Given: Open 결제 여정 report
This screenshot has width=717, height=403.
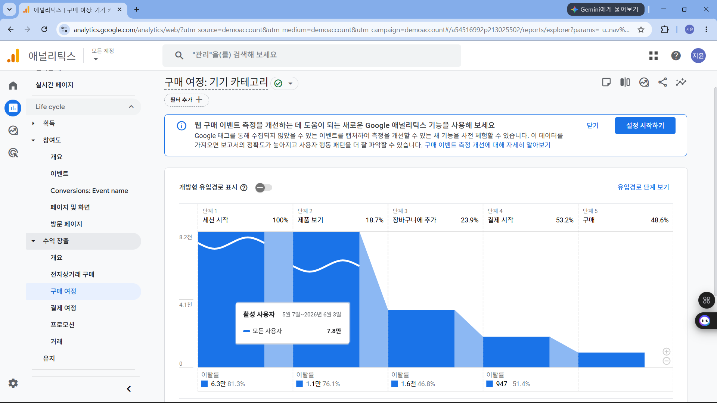Looking at the screenshot, I should click(63, 308).
